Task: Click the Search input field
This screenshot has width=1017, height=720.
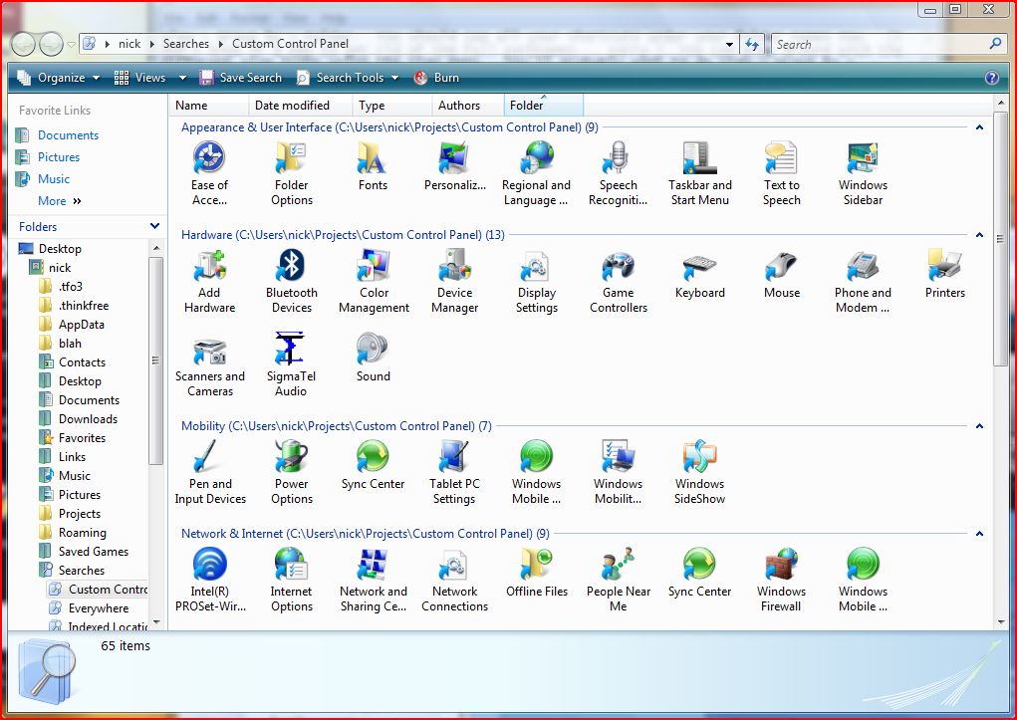Action: 879,44
